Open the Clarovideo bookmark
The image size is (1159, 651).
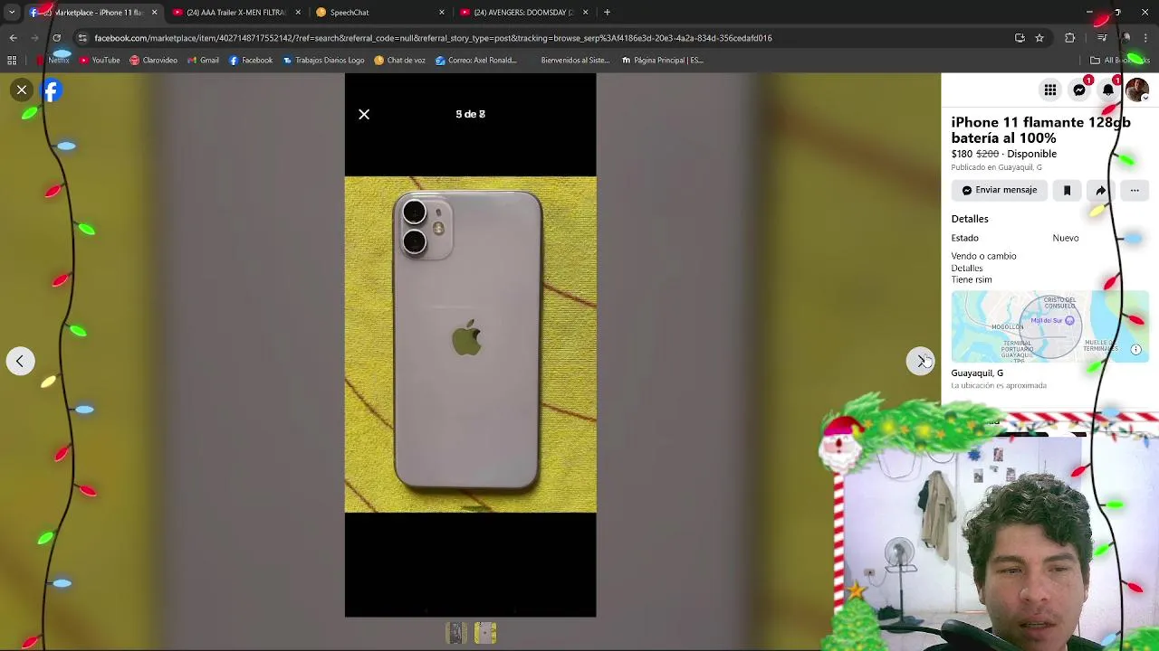click(x=153, y=61)
